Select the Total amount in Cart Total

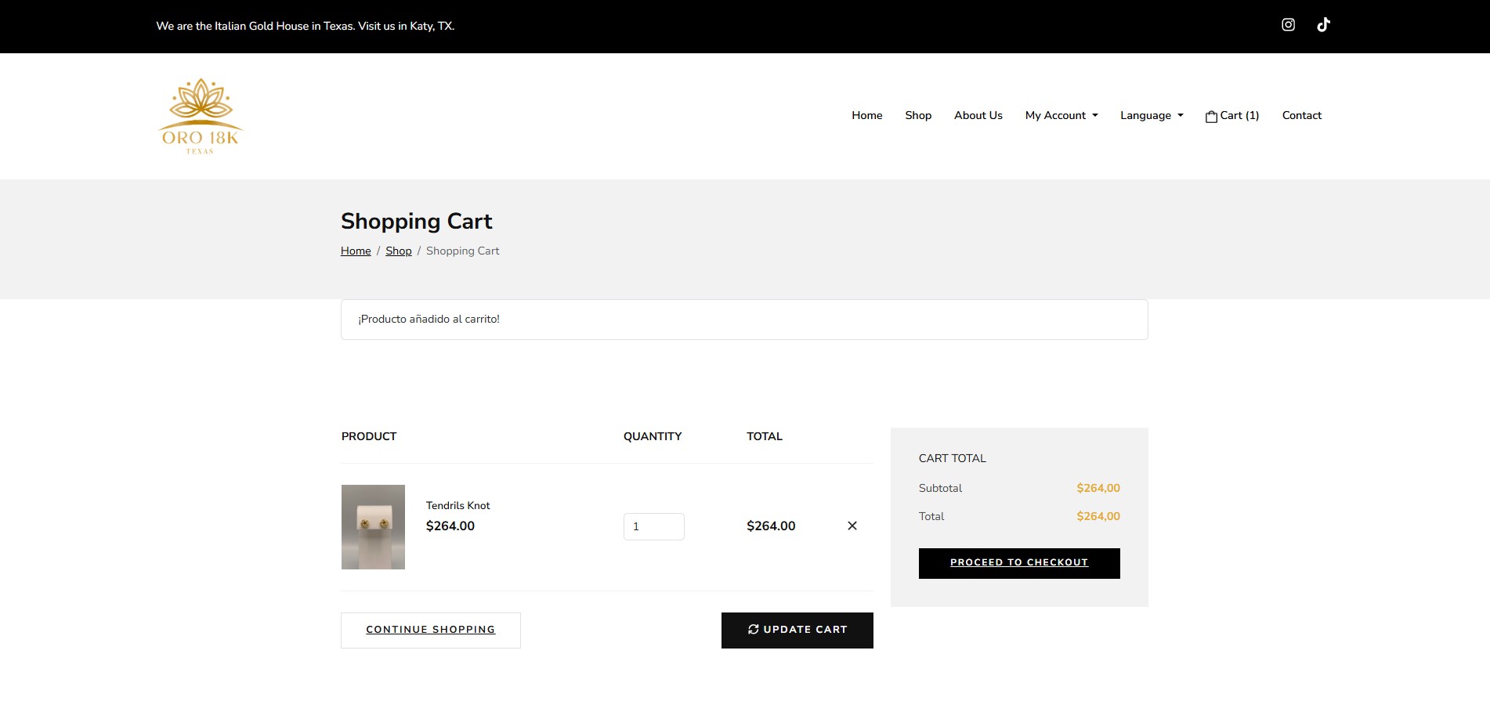1098,516
